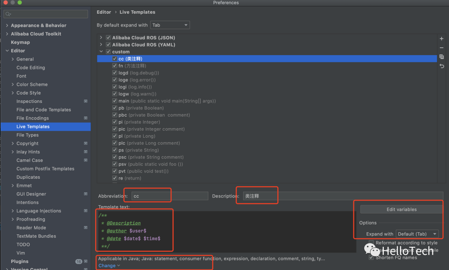Select File and Code Templates in sidebar
The width and height of the screenshot is (449, 270).
[44, 110]
